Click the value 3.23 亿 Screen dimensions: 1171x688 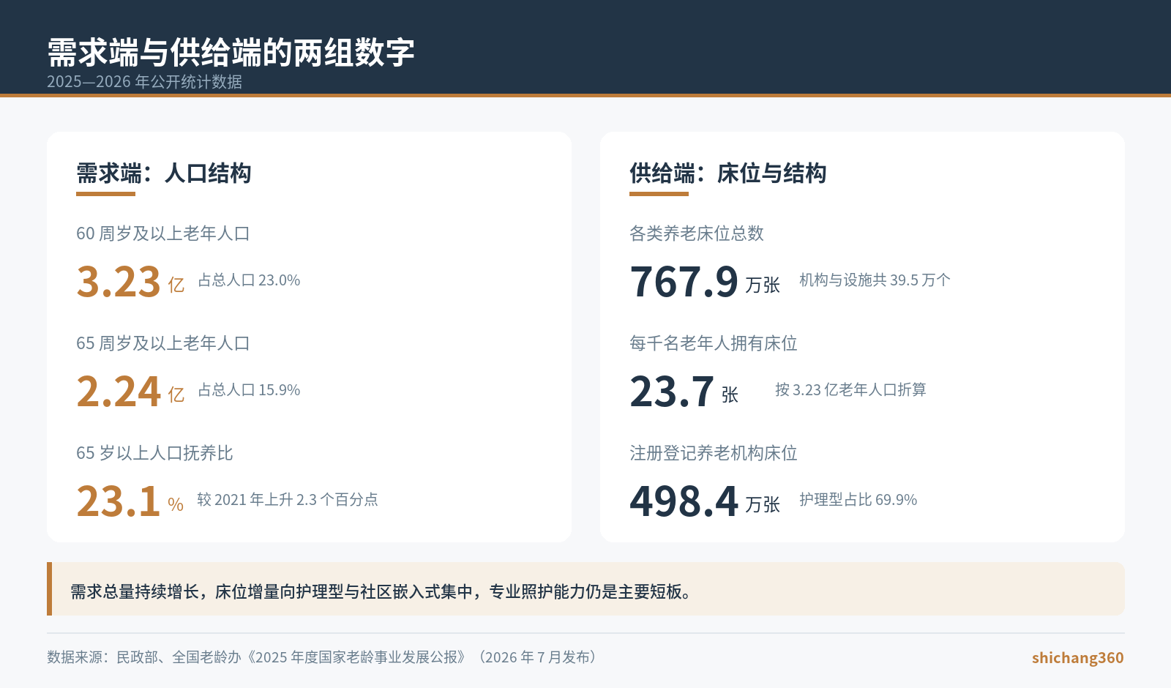point(130,282)
